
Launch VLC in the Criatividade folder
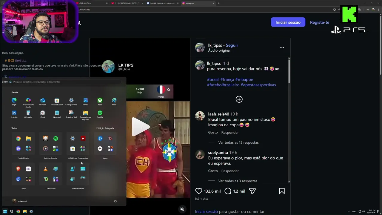[x=45, y=169]
